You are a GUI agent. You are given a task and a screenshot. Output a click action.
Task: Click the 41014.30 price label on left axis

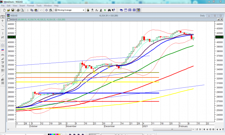coord(11,37)
